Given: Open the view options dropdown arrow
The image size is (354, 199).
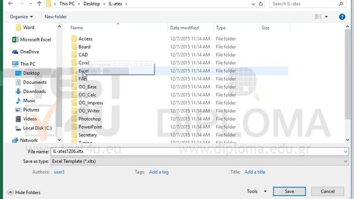Looking at the screenshot, I should coord(326,17).
